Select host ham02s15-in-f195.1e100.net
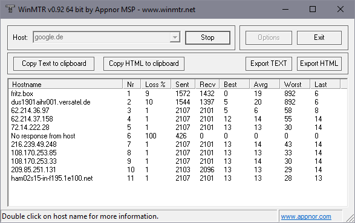 point(52,178)
